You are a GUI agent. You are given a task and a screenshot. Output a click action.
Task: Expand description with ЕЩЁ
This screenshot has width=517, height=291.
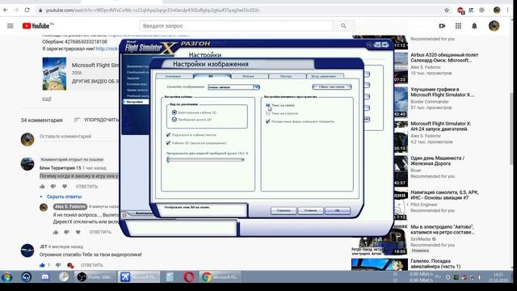click(x=47, y=99)
